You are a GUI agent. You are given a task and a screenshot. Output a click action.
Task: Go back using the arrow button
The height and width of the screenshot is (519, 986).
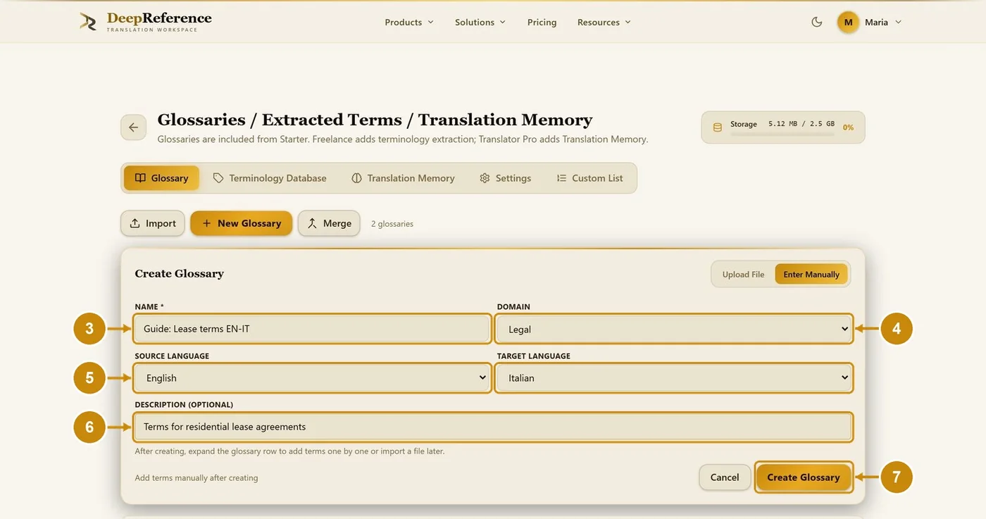click(134, 127)
